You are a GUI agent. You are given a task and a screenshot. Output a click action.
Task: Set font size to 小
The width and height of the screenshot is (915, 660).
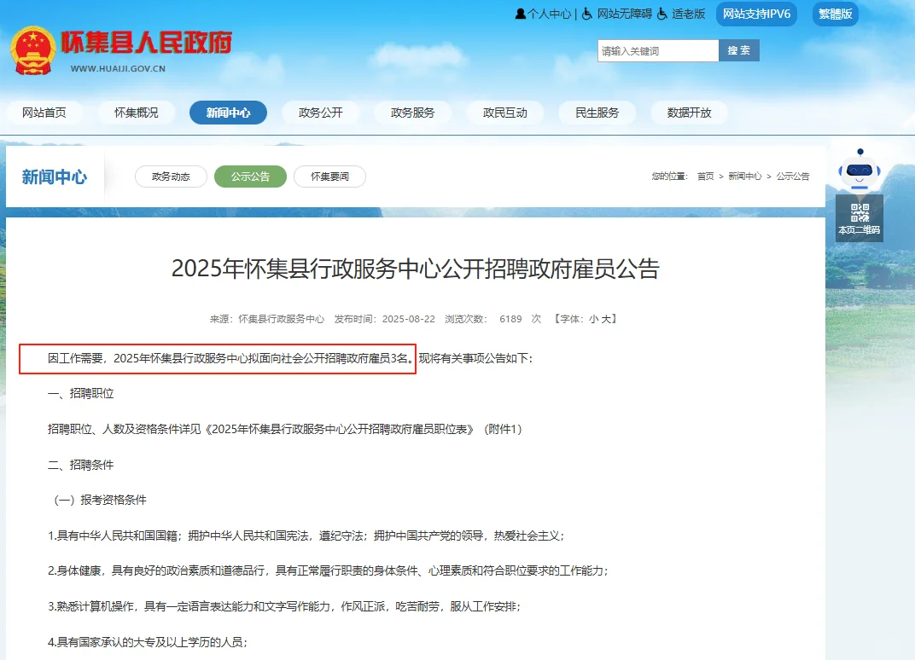click(593, 319)
